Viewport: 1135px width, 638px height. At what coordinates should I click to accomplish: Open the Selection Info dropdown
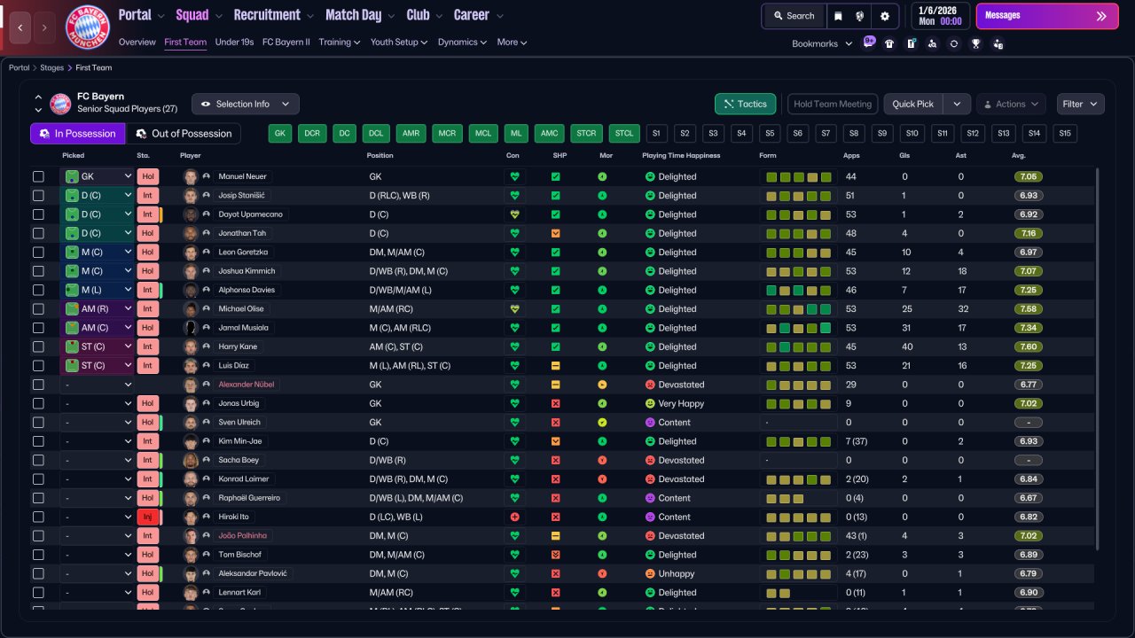[246, 104]
